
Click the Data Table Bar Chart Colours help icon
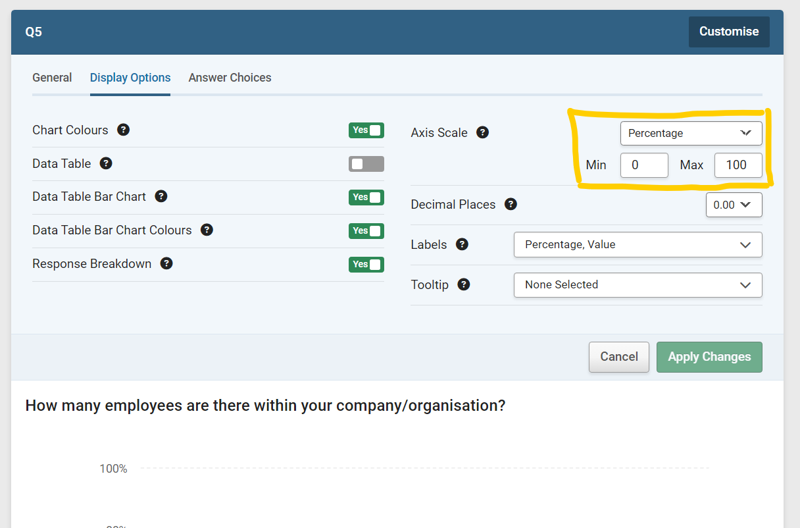[x=207, y=230]
